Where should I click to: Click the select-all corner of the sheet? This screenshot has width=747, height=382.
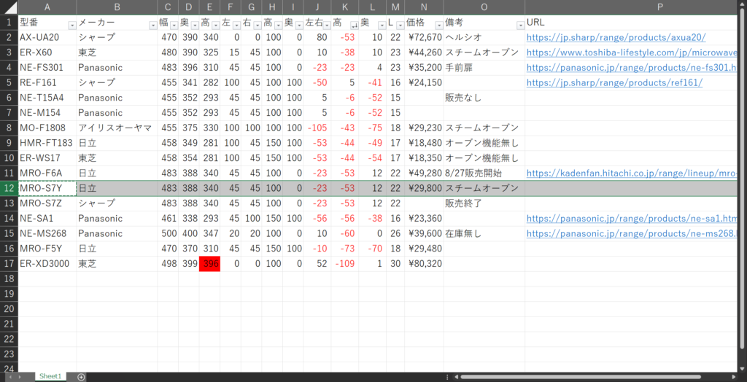[9, 7]
